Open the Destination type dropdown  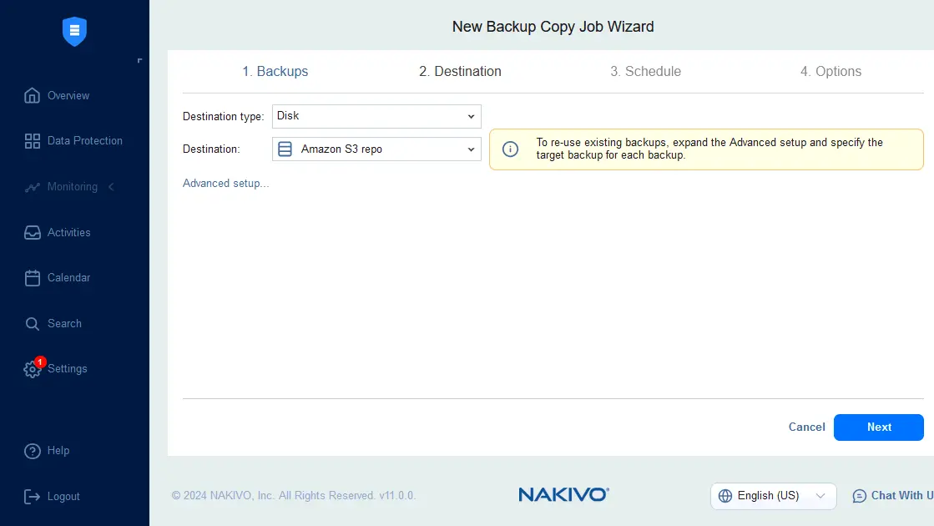[376, 116]
